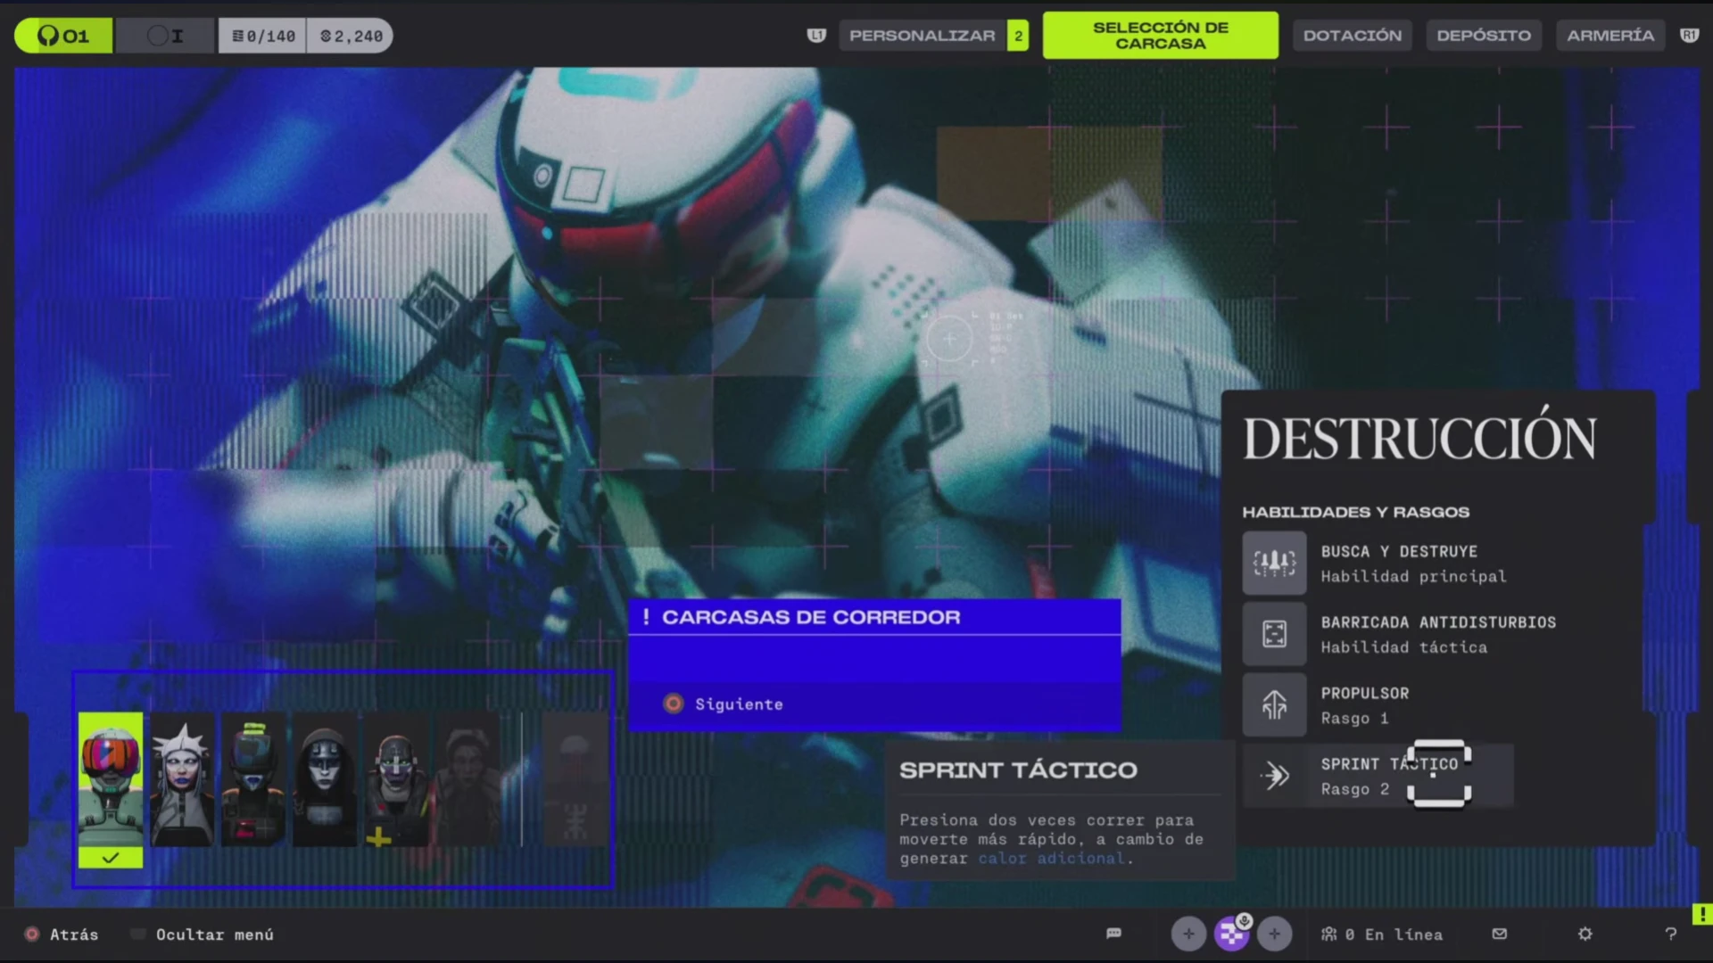Select the Propulsor trait icon
Viewport: 1713px width, 963px height.
click(x=1274, y=704)
